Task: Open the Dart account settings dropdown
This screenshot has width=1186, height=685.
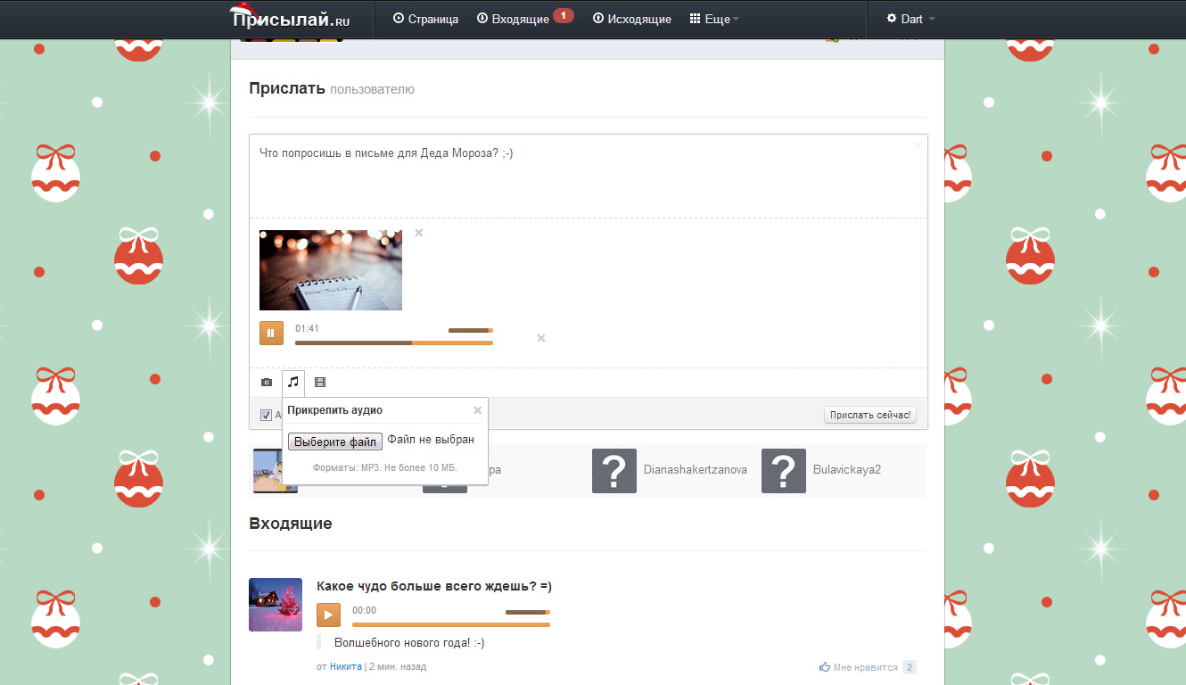Action: point(910,19)
